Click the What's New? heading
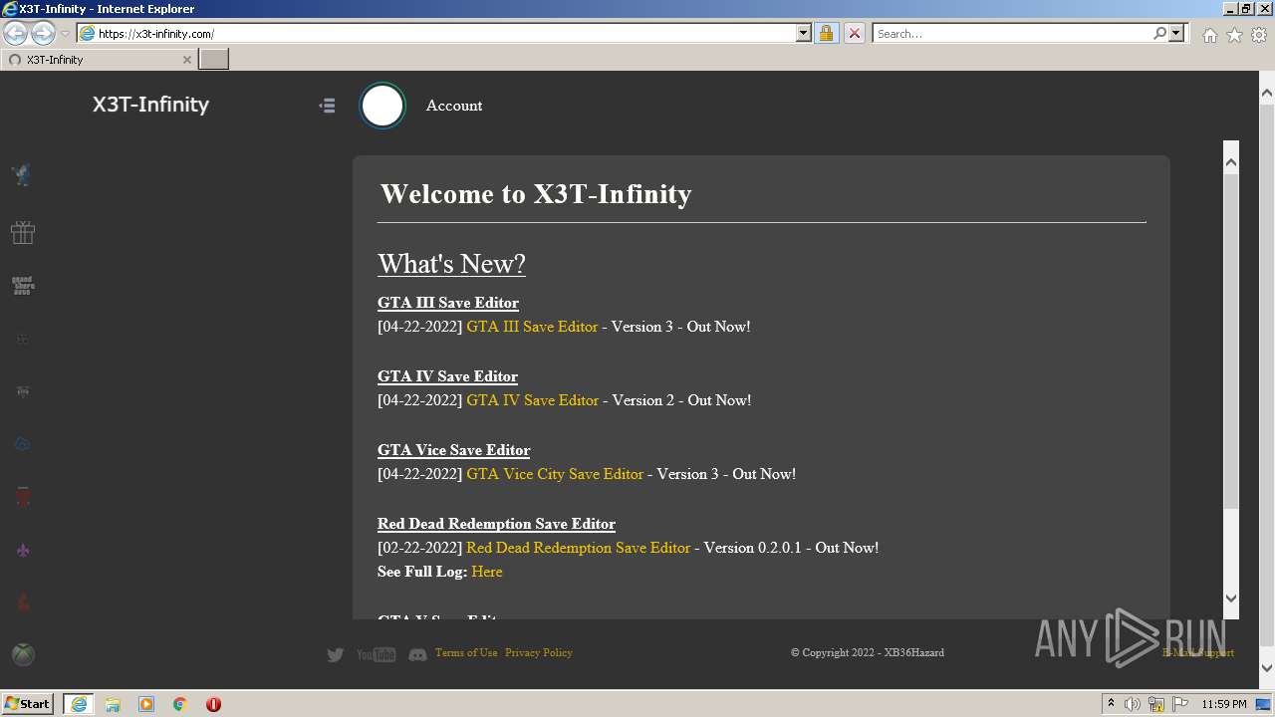 [x=451, y=264]
